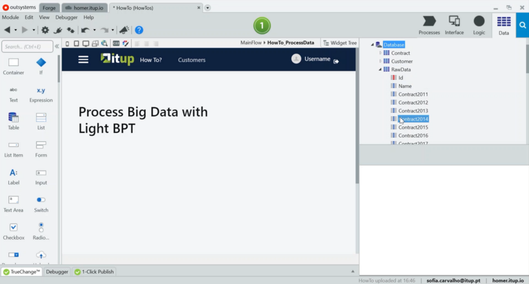Open module settings gear icon
The image size is (529, 284).
click(x=45, y=30)
